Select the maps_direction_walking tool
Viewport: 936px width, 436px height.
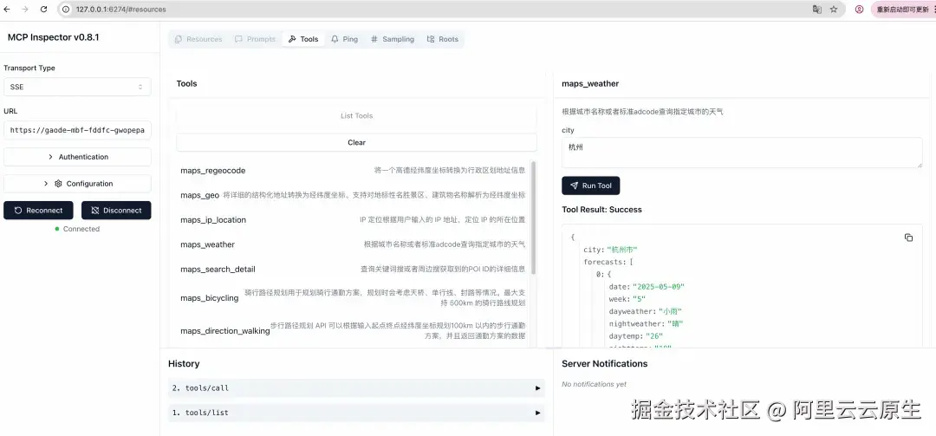pyautogui.click(x=352, y=331)
